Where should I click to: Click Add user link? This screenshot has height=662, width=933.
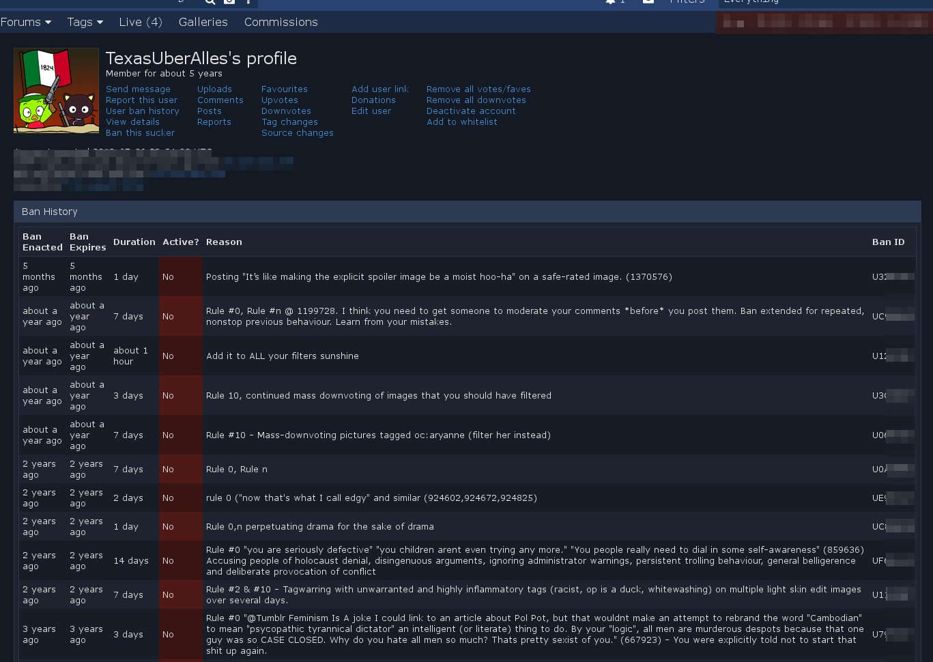pos(380,89)
